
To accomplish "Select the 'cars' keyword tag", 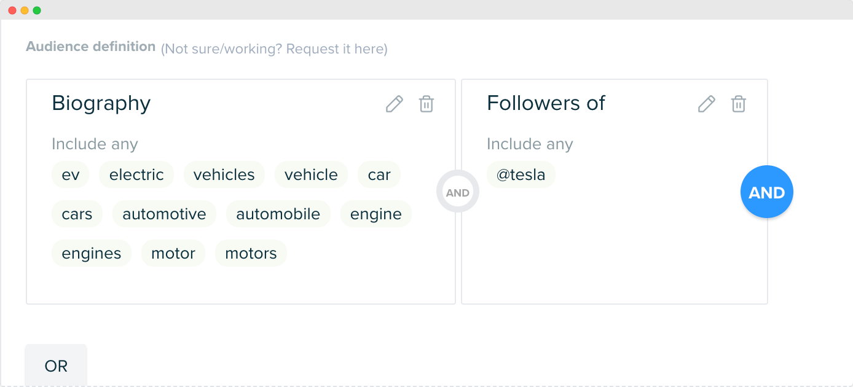I will [77, 214].
